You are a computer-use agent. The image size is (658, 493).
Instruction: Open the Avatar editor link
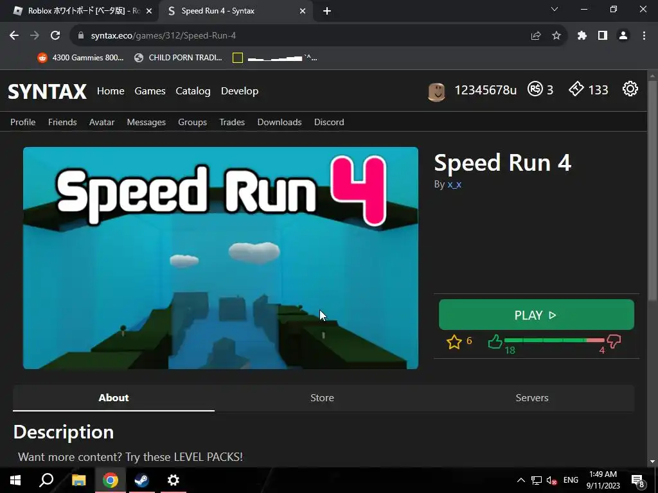(102, 122)
